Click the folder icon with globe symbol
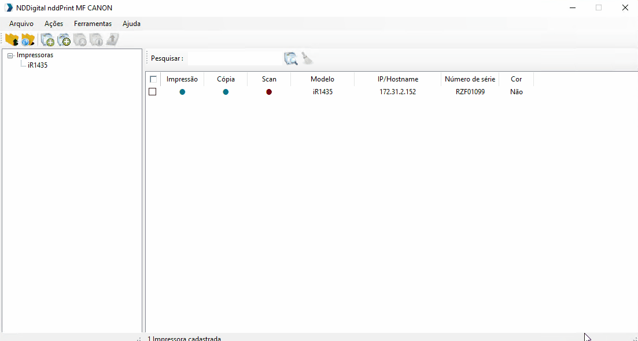This screenshot has width=638, height=341. click(x=27, y=39)
